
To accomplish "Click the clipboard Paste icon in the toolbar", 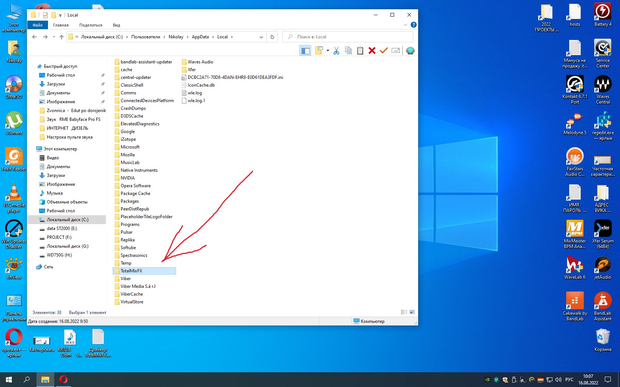I will [360, 50].
